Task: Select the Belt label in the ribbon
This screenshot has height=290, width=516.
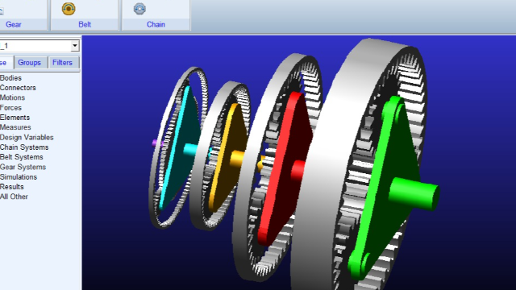Action: click(x=85, y=24)
